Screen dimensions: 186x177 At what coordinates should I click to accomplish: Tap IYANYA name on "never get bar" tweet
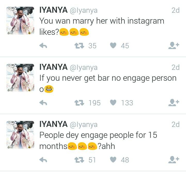[x=53, y=67]
